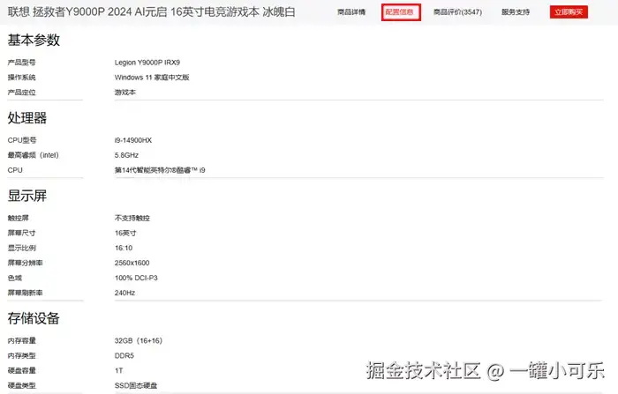Viewport: 618px width, 394px height.
Task: Click the 产品定位 label
Action: [x=22, y=92]
